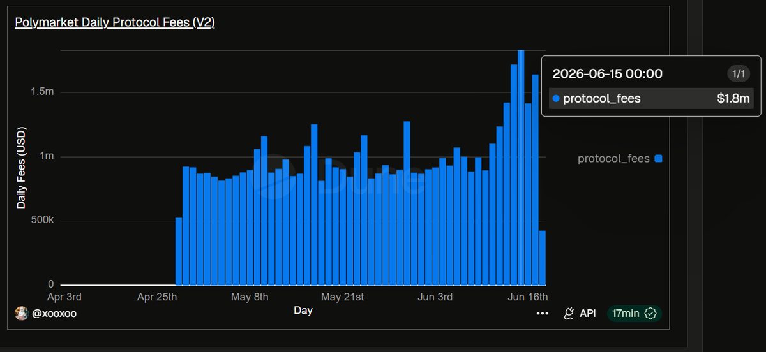The height and width of the screenshot is (352, 766).
Task: Select the tallest highlighted bar for June 15
Action: [x=522, y=167]
